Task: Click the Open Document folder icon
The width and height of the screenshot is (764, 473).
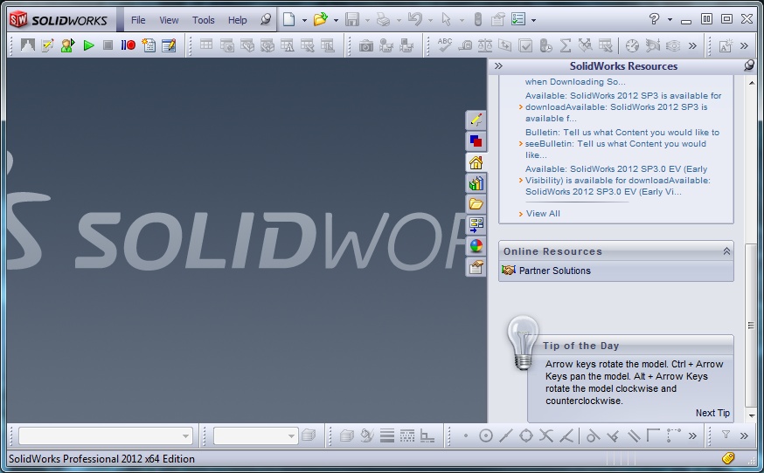Action: coord(320,19)
